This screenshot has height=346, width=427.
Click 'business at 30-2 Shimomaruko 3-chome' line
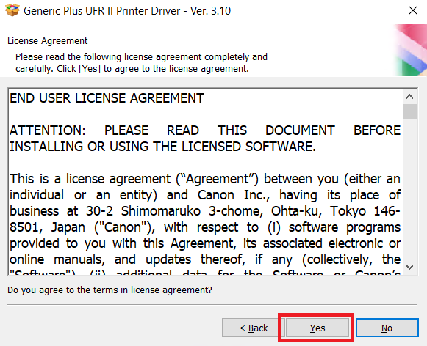pyautogui.click(x=205, y=211)
